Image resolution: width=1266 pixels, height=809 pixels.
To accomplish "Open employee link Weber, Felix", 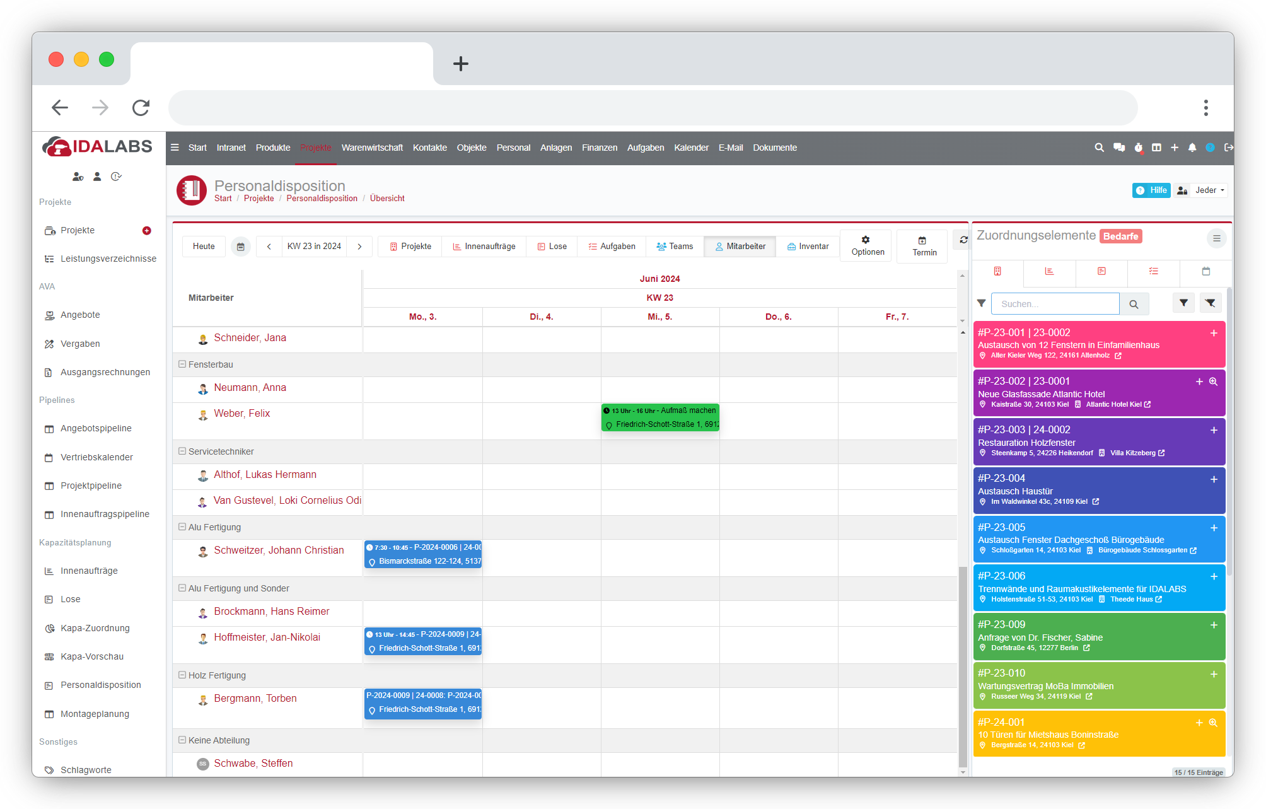I will (x=241, y=414).
